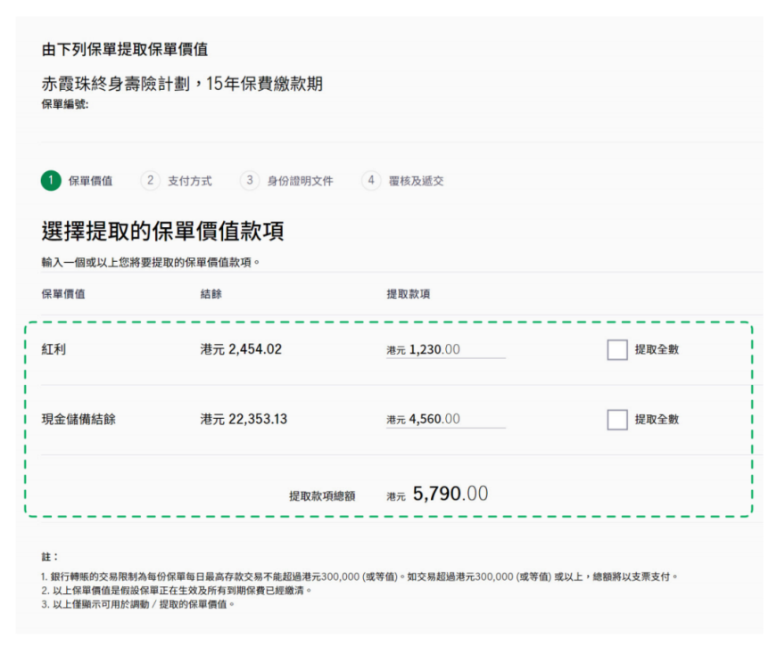Tick the 提取全數 checkbox for 紅利
The height and width of the screenshot is (646, 777).
click(x=617, y=350)
